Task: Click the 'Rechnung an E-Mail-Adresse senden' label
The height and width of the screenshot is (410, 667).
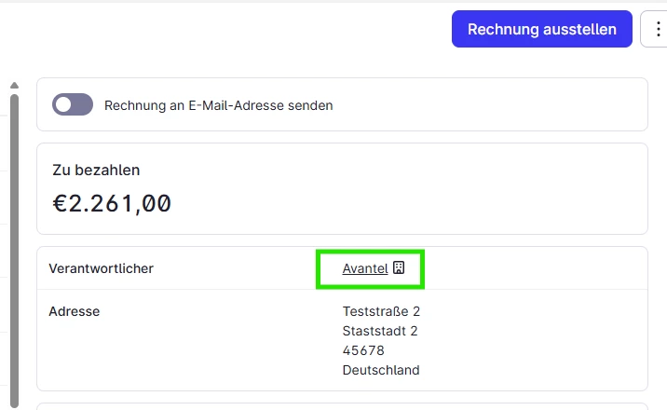Action: tap(219, 105)
